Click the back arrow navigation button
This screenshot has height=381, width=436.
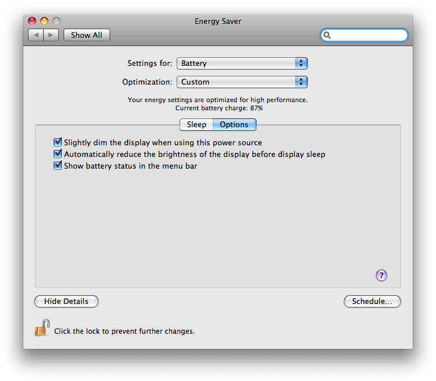point(36,35)
